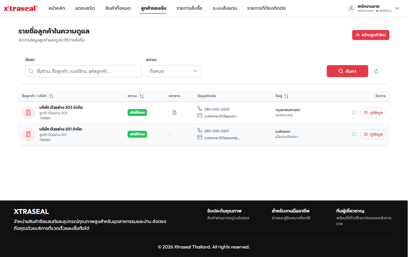Click the building icon of บริษัท ตัวอย่าง 201 จำกัด
412x257 pixels.
tap(28, 134)
